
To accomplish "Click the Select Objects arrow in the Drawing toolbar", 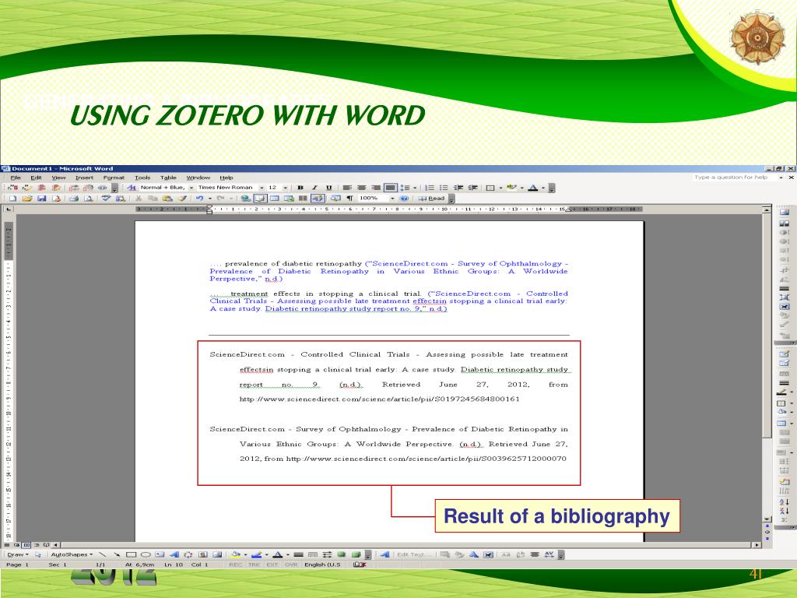I will point(38,554).
